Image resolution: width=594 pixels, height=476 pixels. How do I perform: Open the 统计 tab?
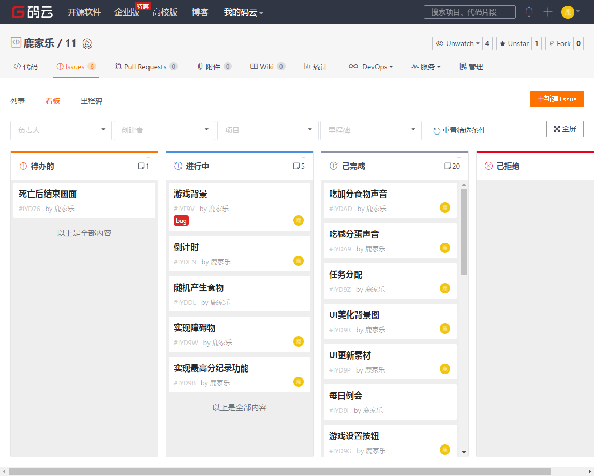click(x=316, y=67)
